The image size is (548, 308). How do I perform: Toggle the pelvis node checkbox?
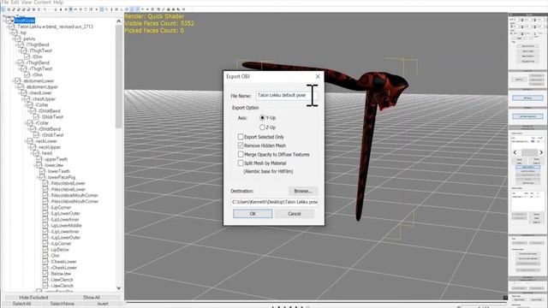17,38
